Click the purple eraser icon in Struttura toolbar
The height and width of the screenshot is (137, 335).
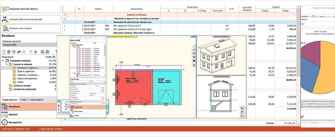19,52
